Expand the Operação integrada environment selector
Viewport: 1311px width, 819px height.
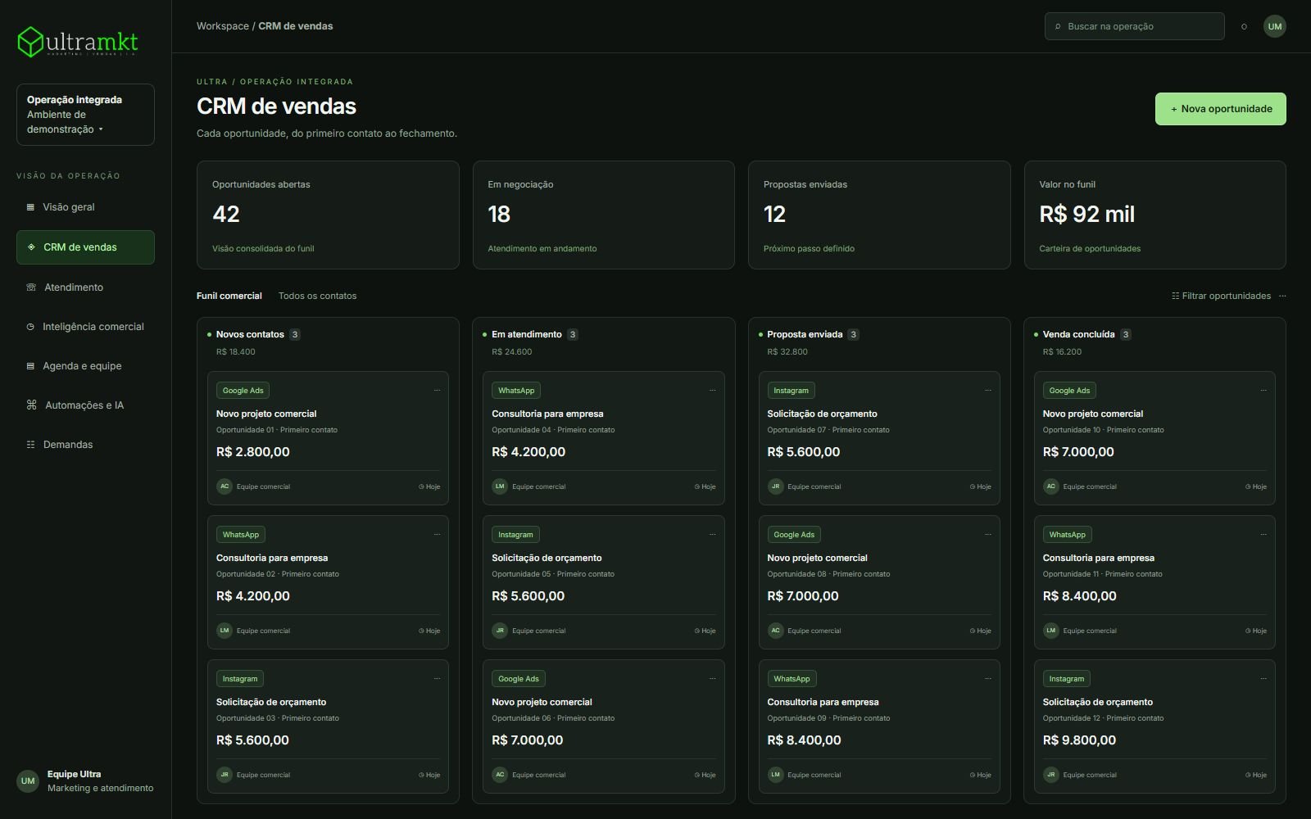click(85, 115)
